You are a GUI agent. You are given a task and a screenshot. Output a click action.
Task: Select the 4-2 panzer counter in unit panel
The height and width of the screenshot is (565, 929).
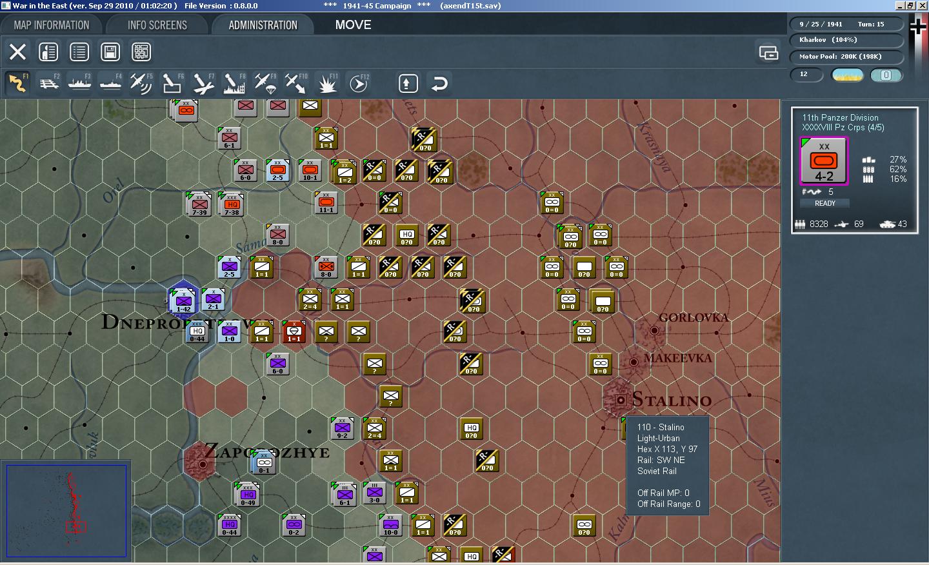[824, 161]
